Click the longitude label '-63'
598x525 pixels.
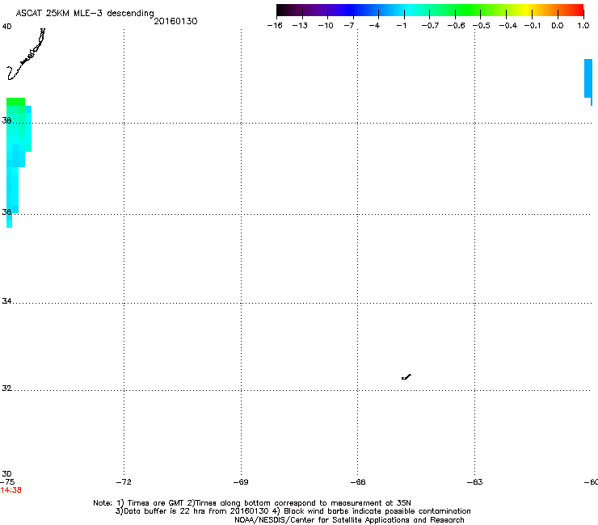pyautogui.click(x=475, y=482)
